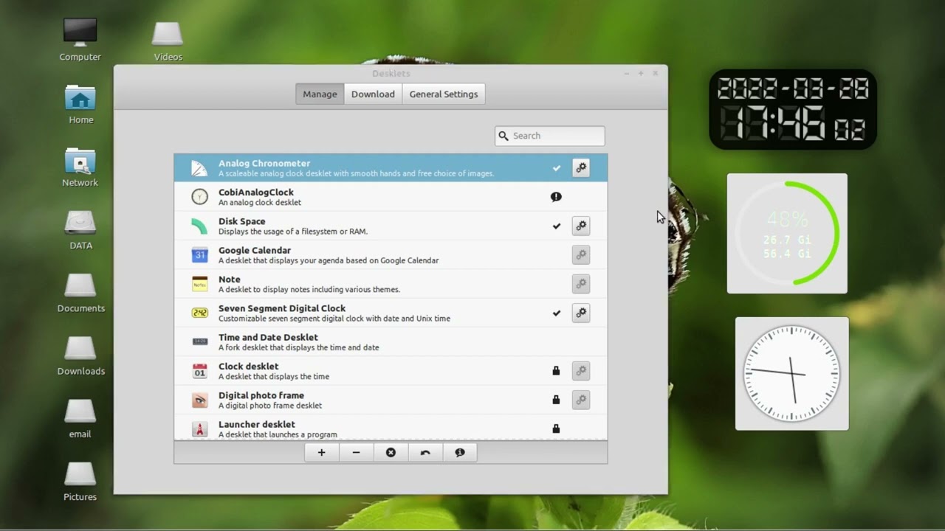Click the analog clock desklet on desktop
This screenshot has height=531, width=945.
click(x=792, y=374)
